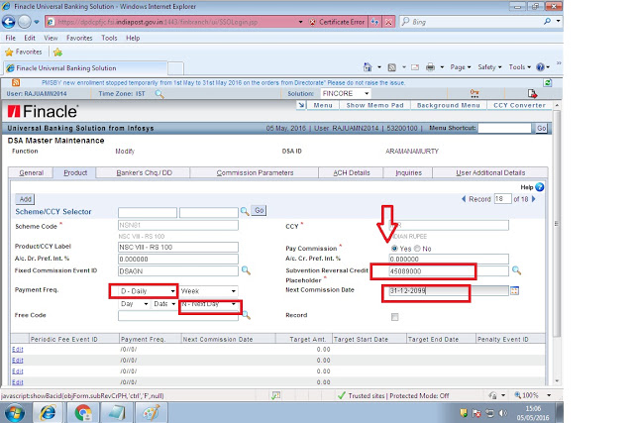This screenshot has height=423, width=634.
Task: Click the Bing search magnifier icon
Action: click(547, 22)
